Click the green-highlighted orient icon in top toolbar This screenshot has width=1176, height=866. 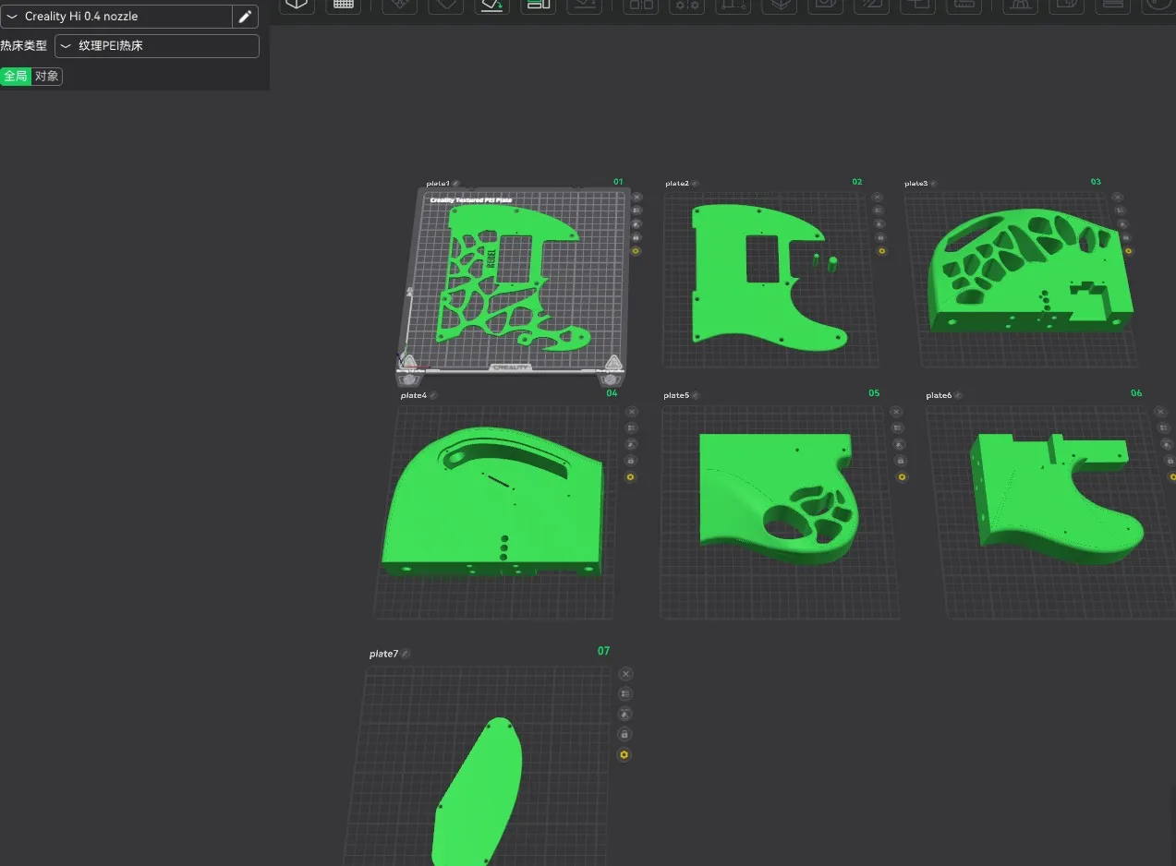(492, 5)
